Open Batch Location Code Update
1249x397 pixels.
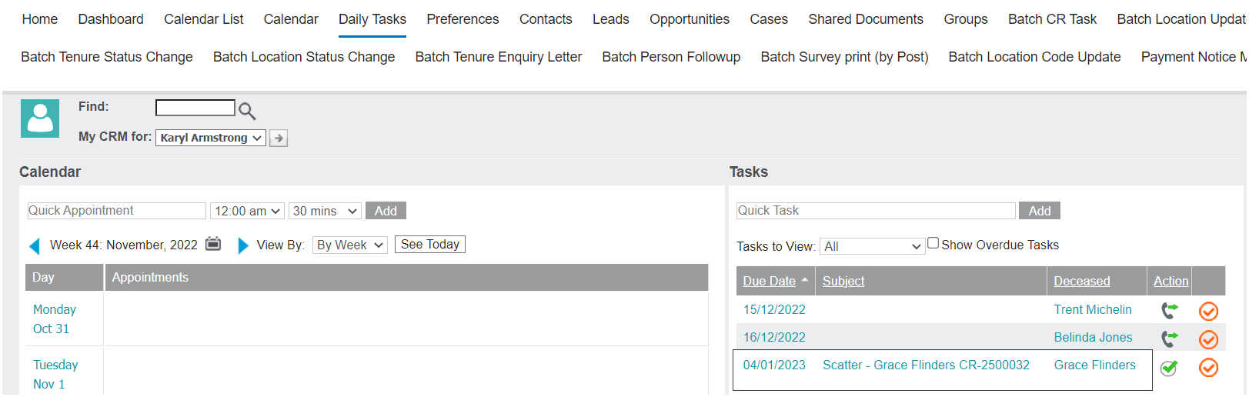(1034, 57)
